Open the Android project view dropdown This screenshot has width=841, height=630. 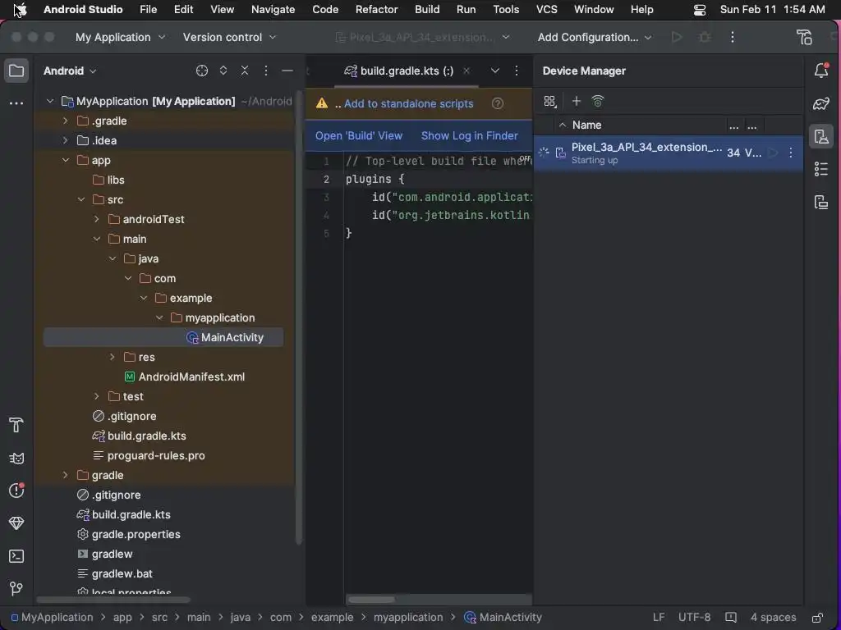click(70, 71)
